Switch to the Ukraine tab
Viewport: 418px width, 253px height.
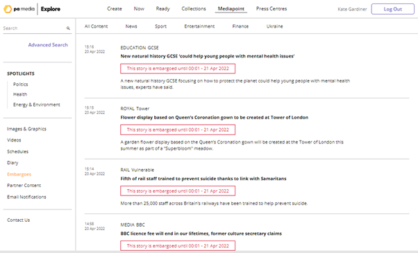pos(274,26)
